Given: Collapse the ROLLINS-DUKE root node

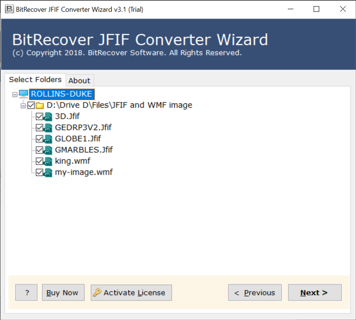Looking at the screenshot, I should pos(15,95).
